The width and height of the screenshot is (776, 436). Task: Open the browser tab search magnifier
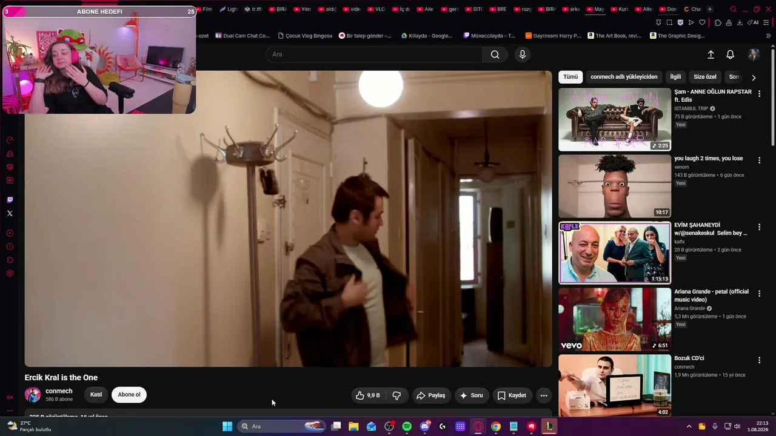click(x=733, y=9)
